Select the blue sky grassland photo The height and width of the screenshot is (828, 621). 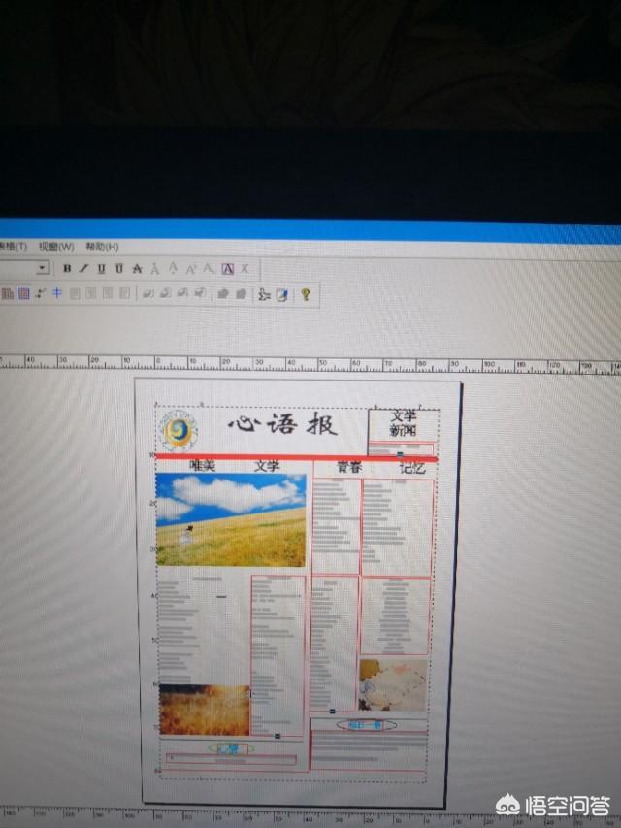(x=231, y=519)
